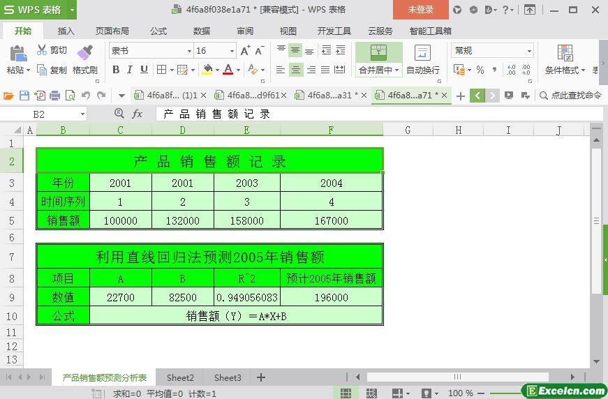Toggle Bold formatting

pyautogui.click(x=116, y=70)
